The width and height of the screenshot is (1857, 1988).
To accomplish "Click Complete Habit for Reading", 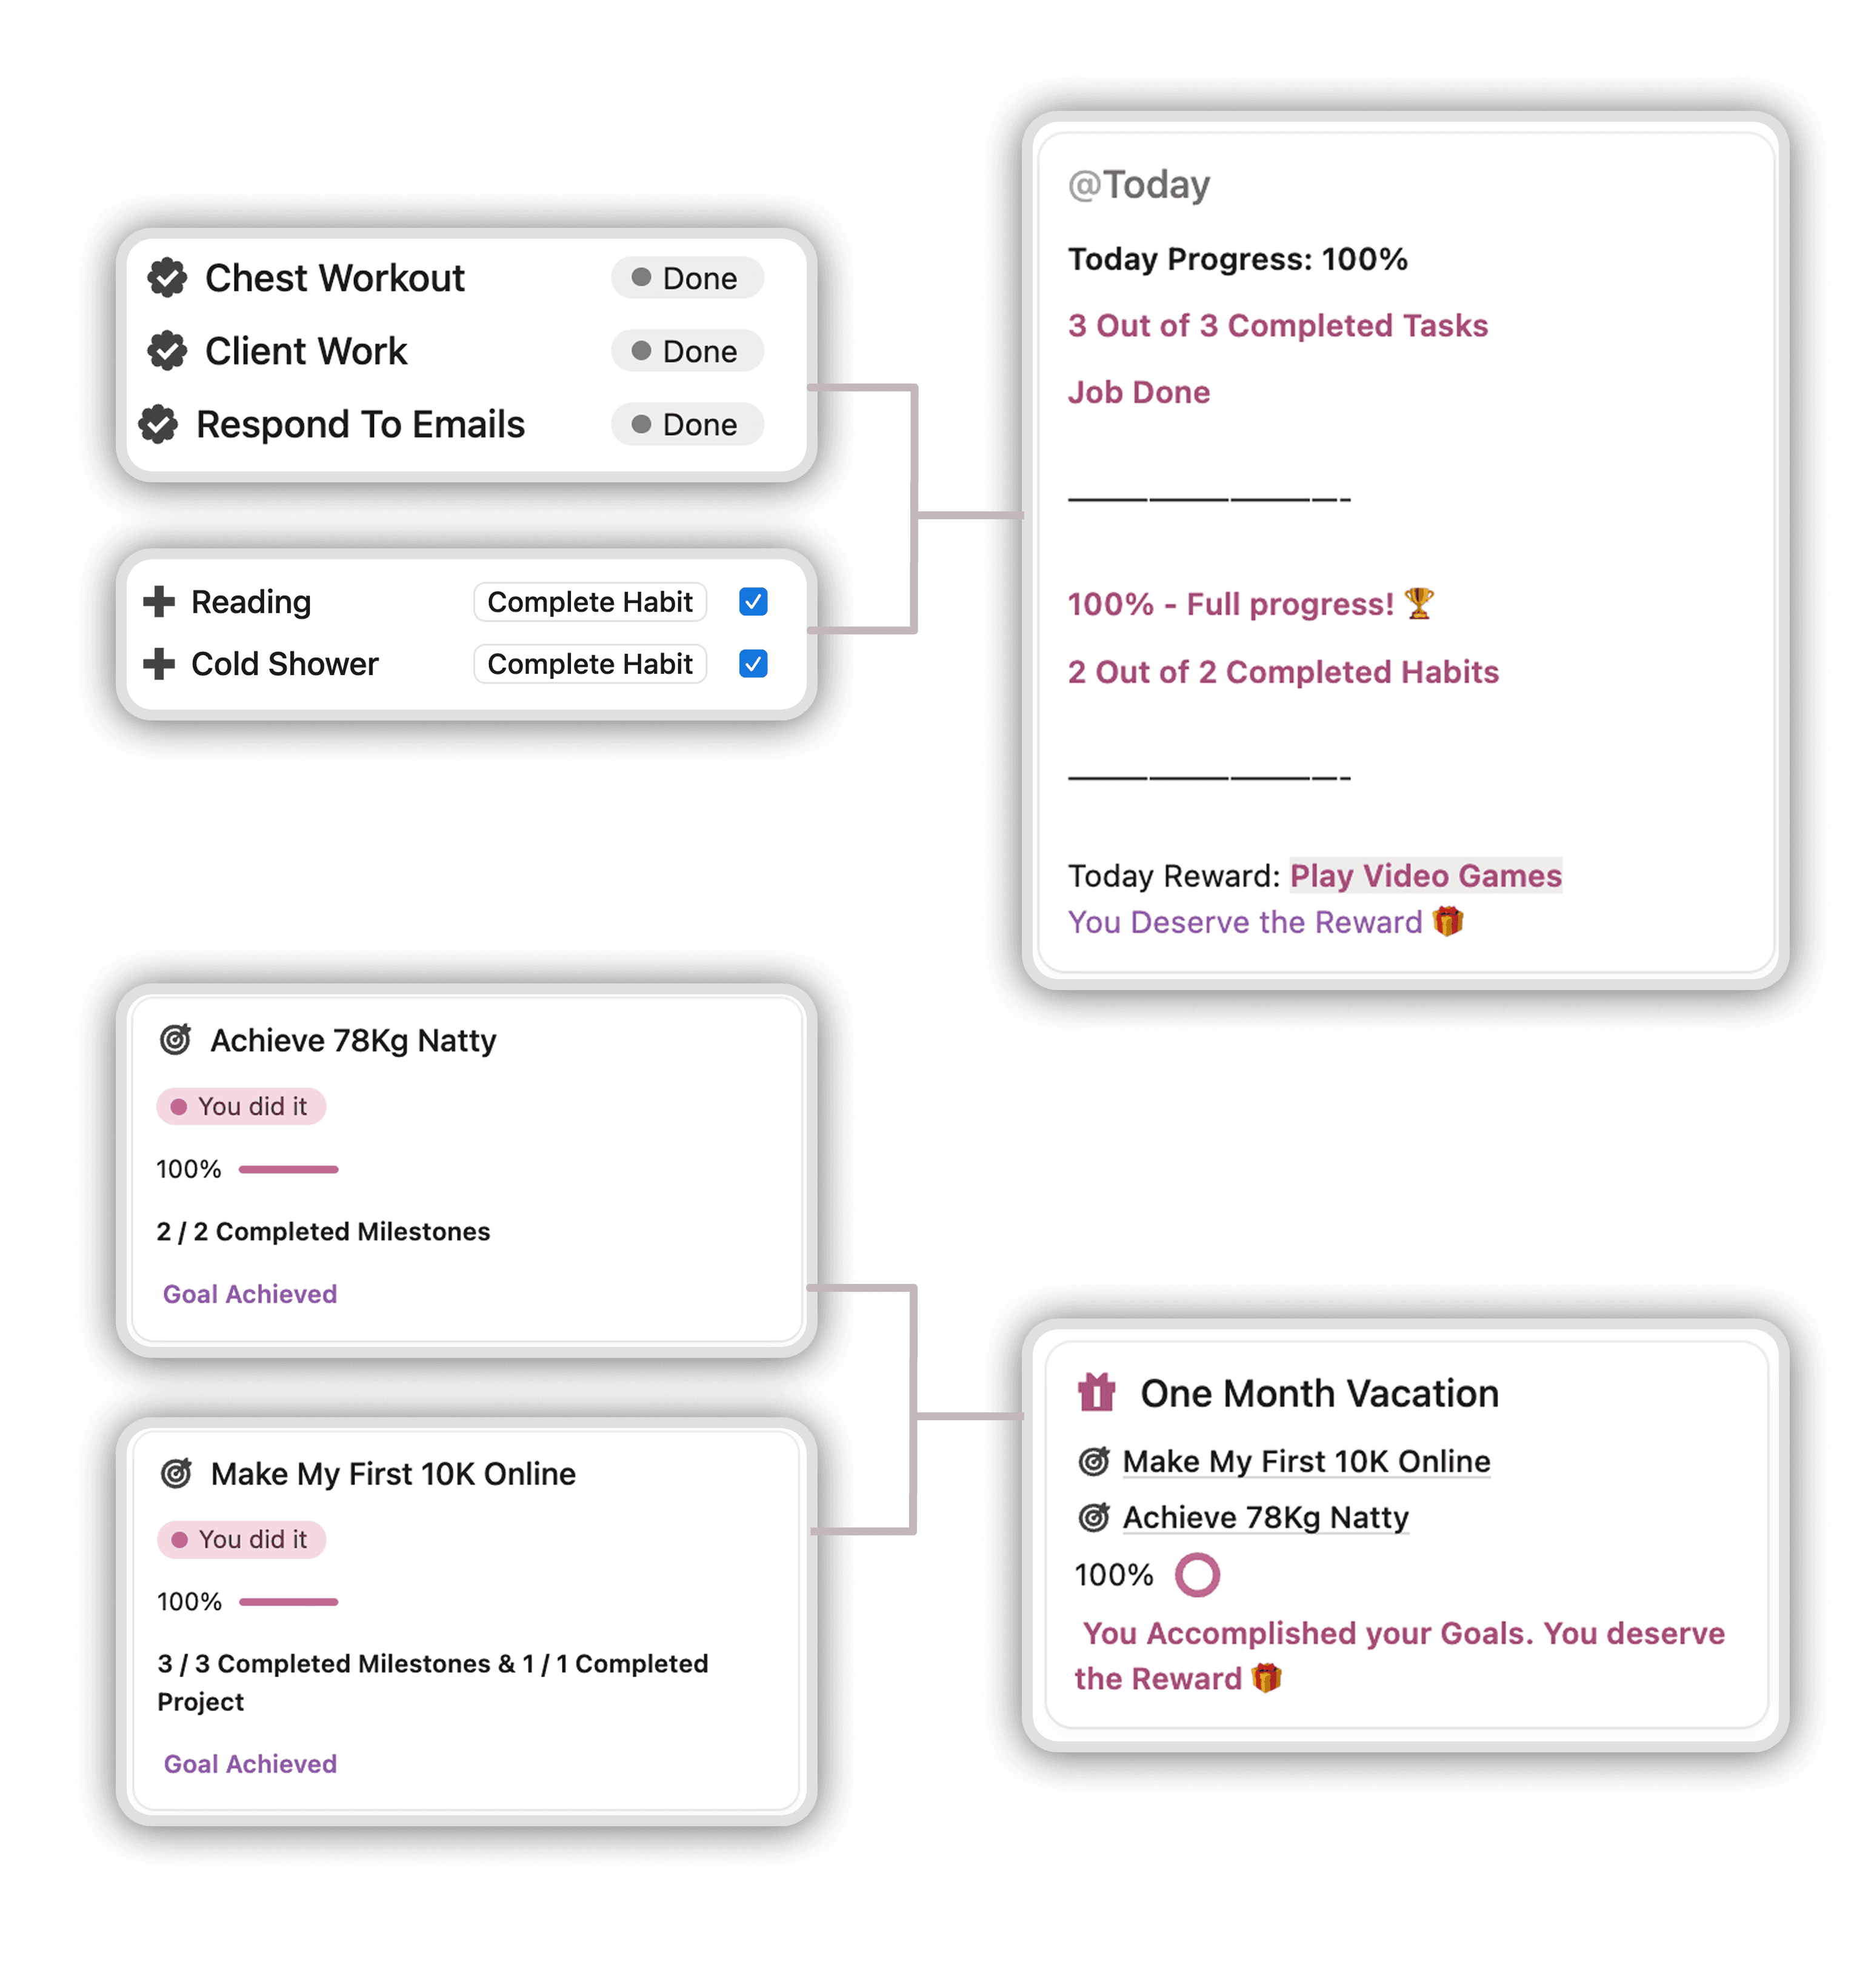I will (589, 601).
